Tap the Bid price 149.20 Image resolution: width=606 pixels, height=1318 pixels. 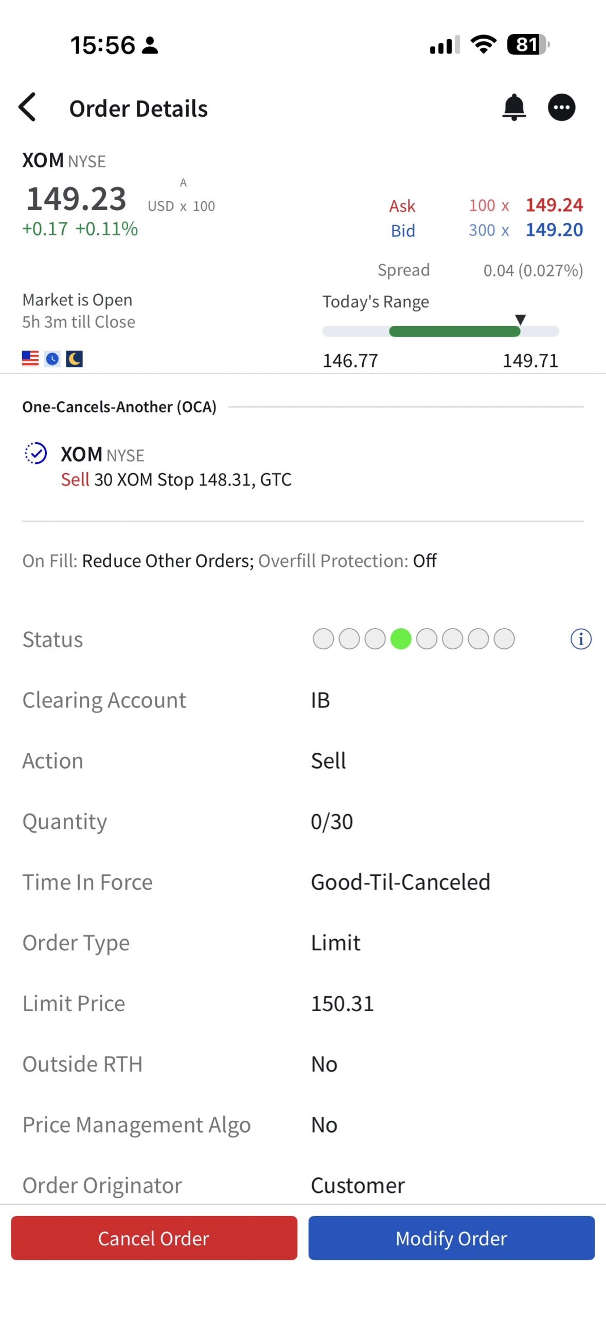coord(554,230)
